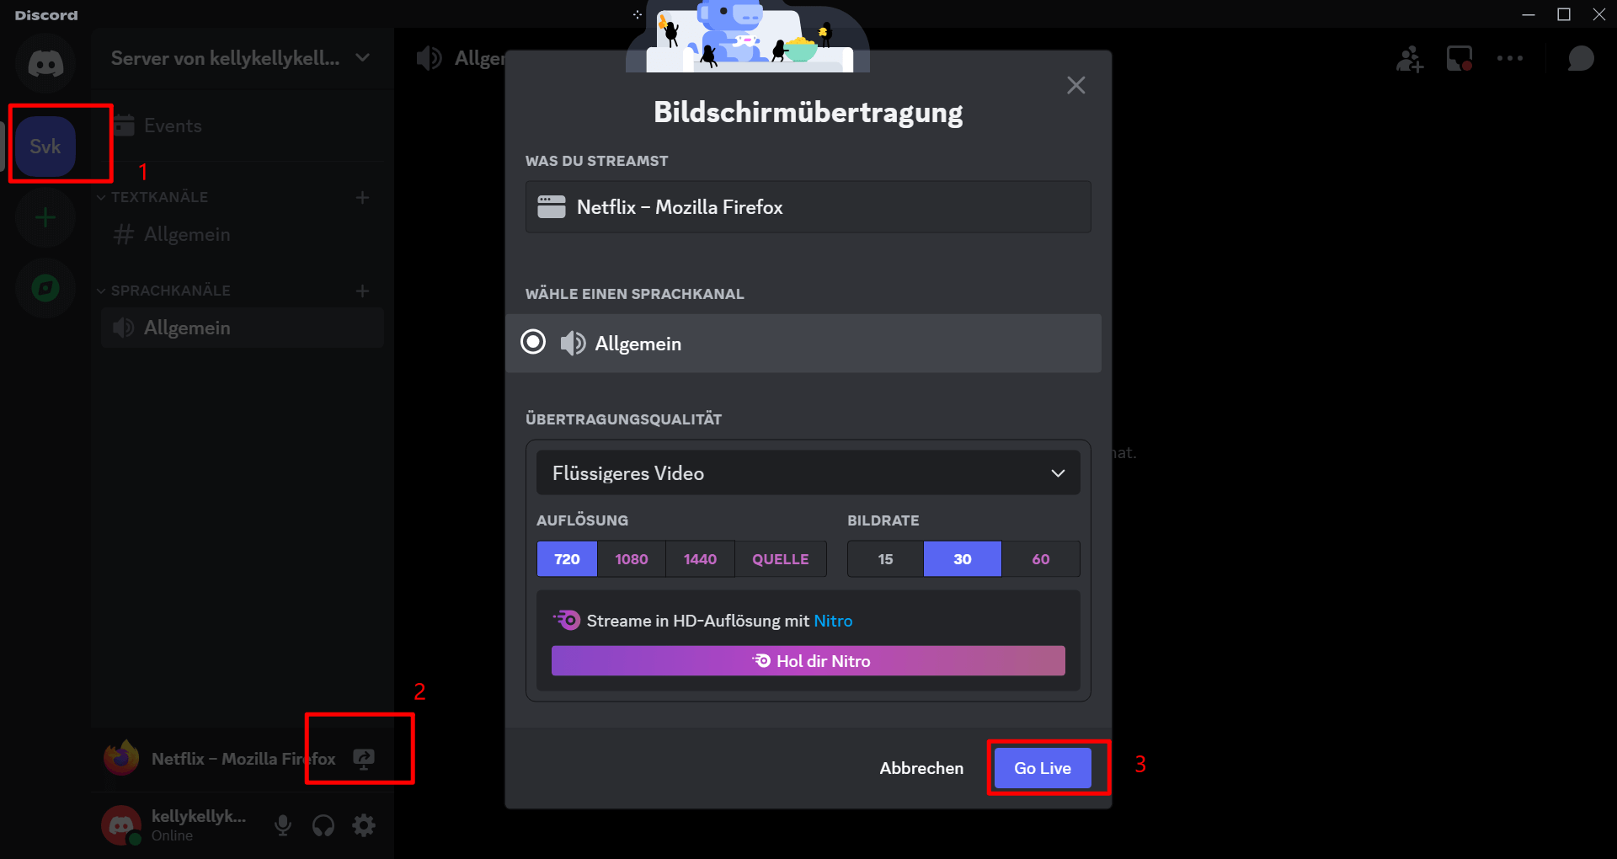This screenshot has width=1617, height=859.
Task: Add a server with the plus icon
Action: pos(45,218)
